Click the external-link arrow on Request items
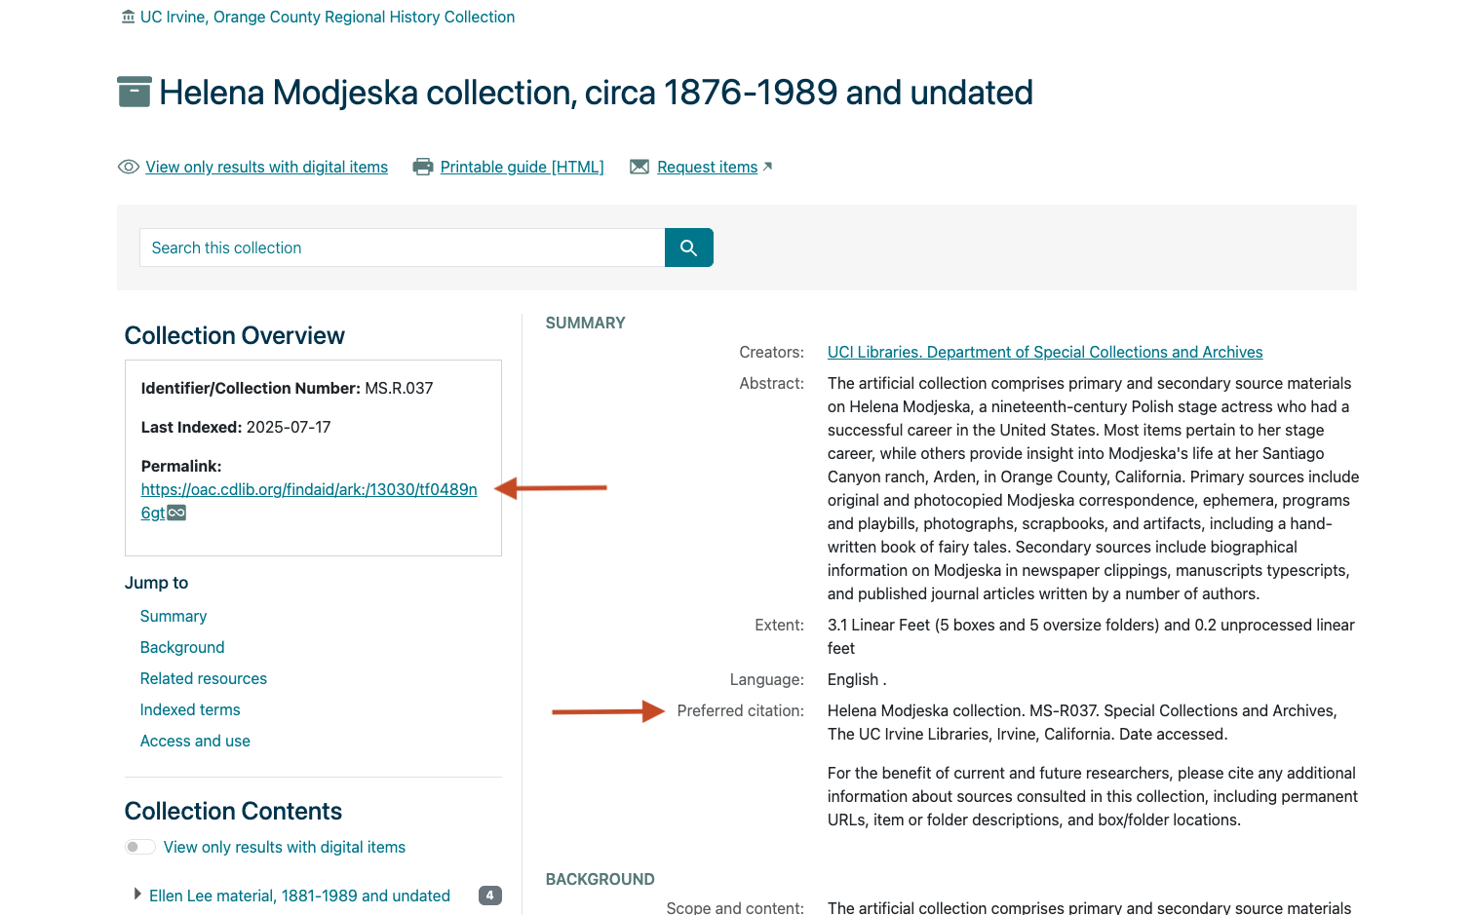Viewport: 1473px width, 915px height. [x=767, y=166]
